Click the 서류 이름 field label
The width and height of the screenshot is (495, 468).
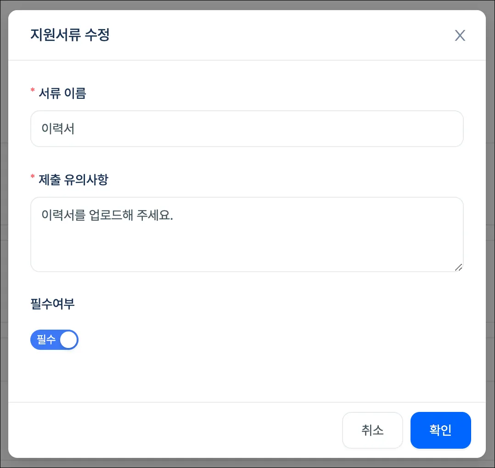[x=62, y=94]
